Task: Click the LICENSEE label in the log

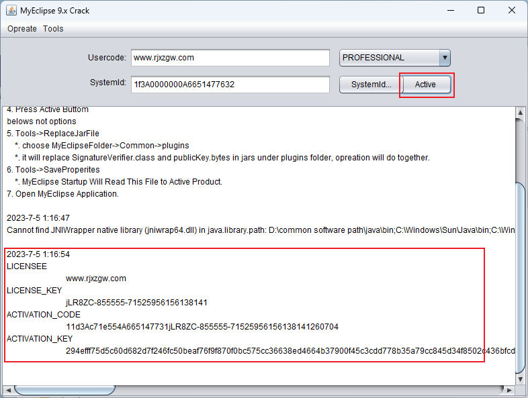Action: coord(27,266)
